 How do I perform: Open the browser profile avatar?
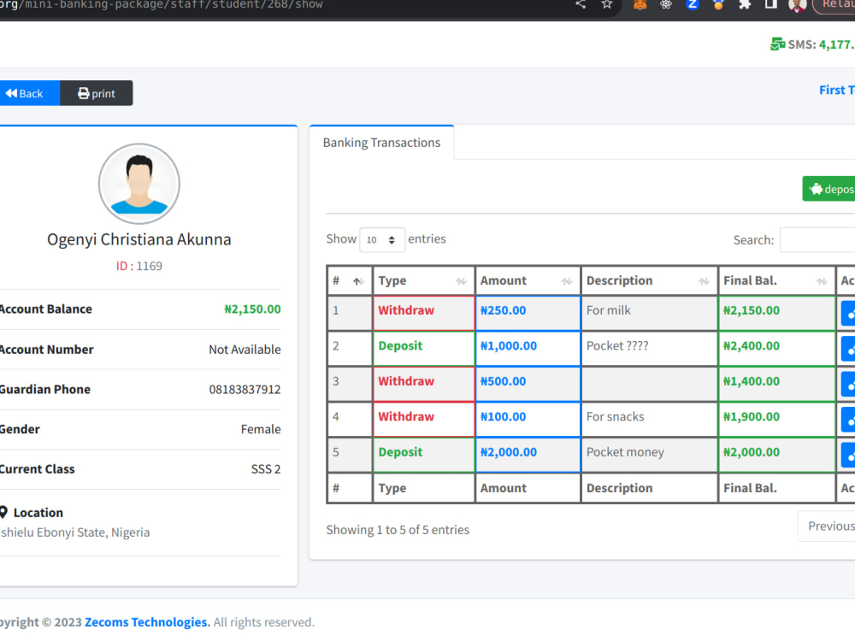tap(797, 5)
